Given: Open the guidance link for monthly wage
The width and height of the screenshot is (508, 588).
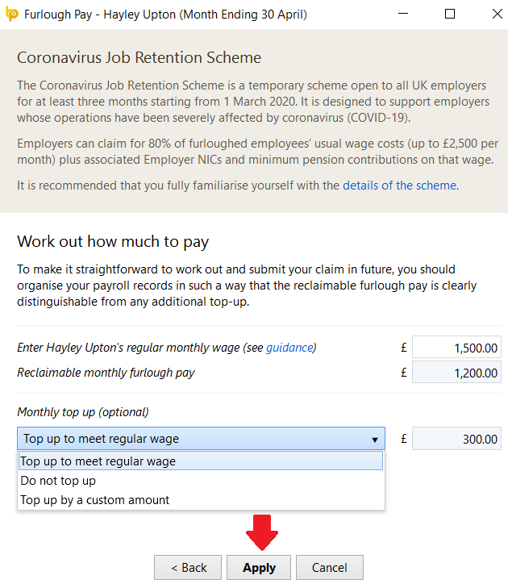Looking at the screenshot, I should (x=289, y=348).
